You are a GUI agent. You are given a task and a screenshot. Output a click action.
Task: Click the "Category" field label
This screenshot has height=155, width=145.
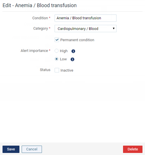(41, 29)
